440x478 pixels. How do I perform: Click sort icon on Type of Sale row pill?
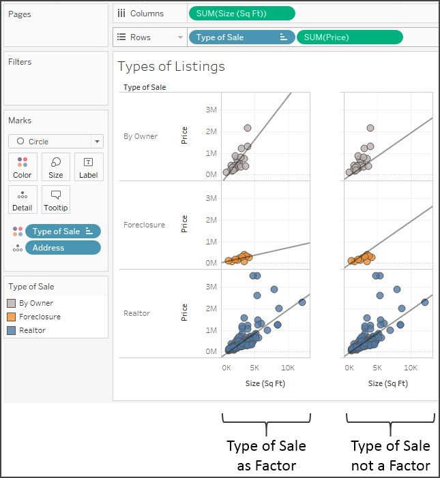coord(283,37)
